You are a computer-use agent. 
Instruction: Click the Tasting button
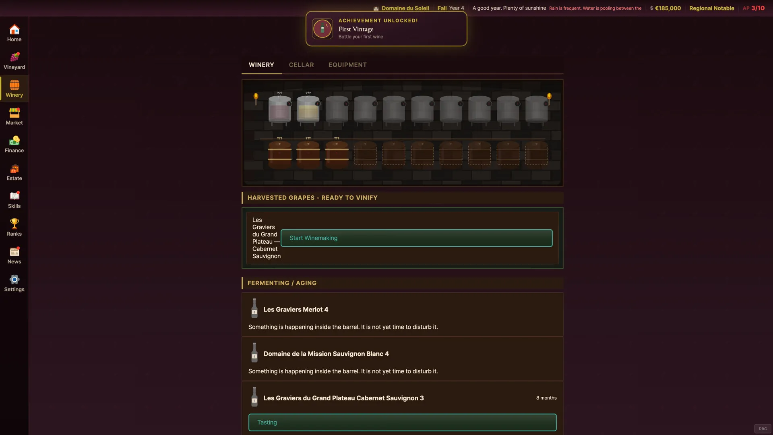coord(402,423)
